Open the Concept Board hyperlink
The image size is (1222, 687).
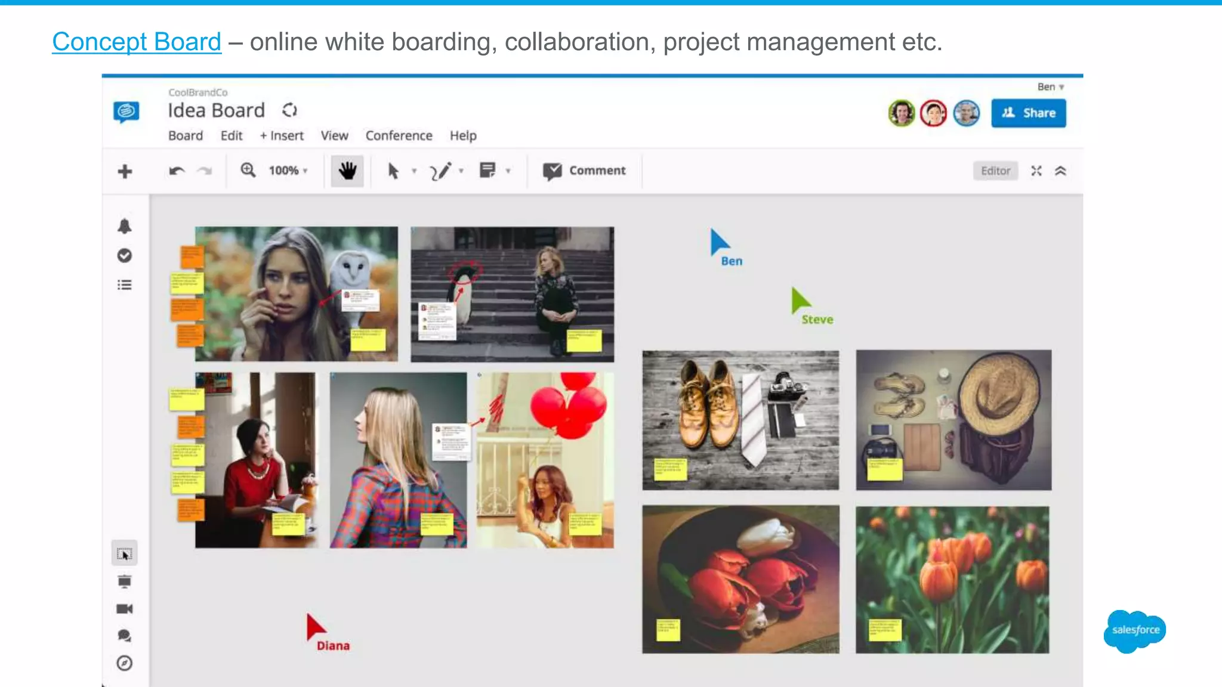click(x=137, y=42)
